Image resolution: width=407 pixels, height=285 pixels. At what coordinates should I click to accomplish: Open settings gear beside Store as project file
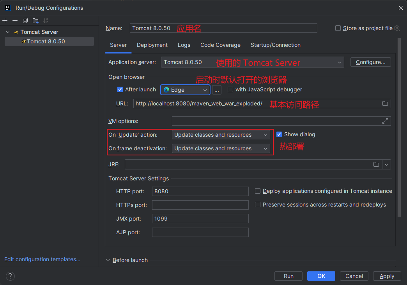point(397,28)
